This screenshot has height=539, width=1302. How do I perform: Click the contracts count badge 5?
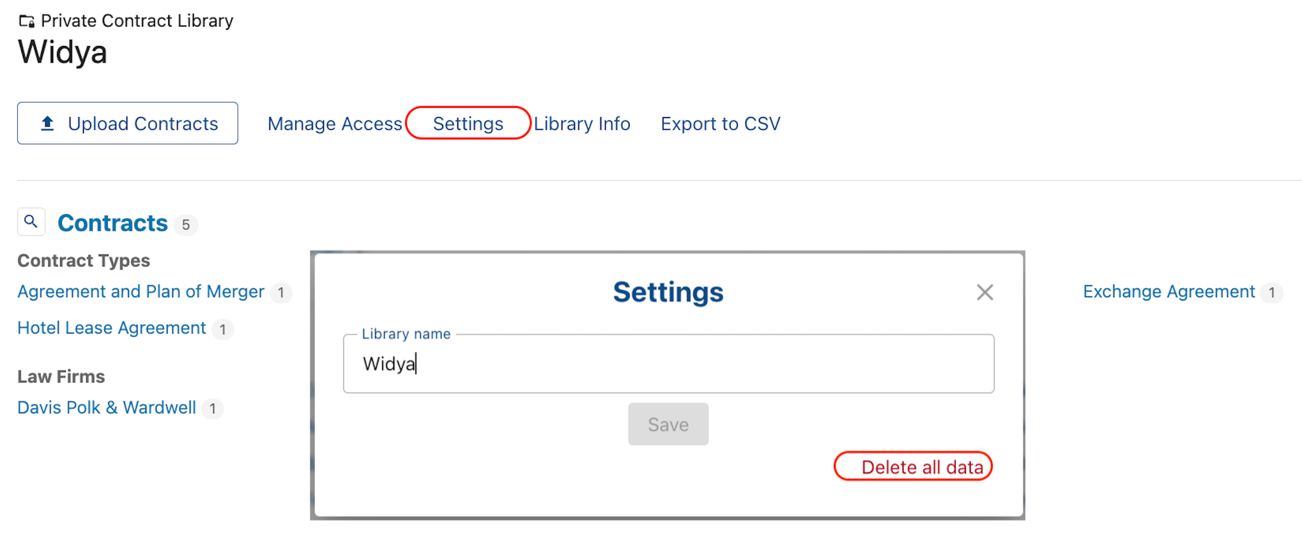click(186, 225)
